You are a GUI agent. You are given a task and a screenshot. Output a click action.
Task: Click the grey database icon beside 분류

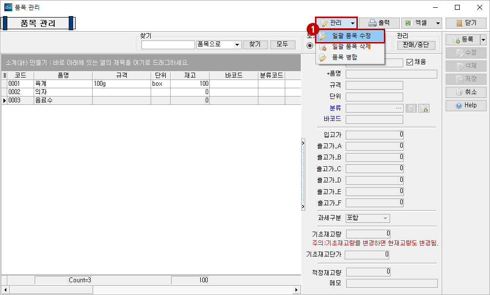click(411, 108)
